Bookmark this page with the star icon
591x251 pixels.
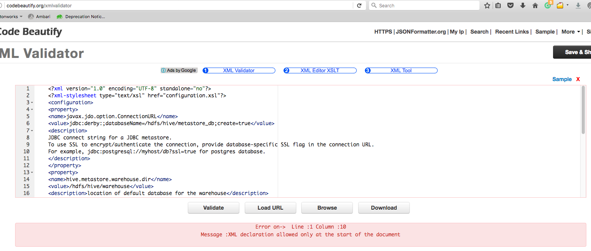tap(487, 5)
